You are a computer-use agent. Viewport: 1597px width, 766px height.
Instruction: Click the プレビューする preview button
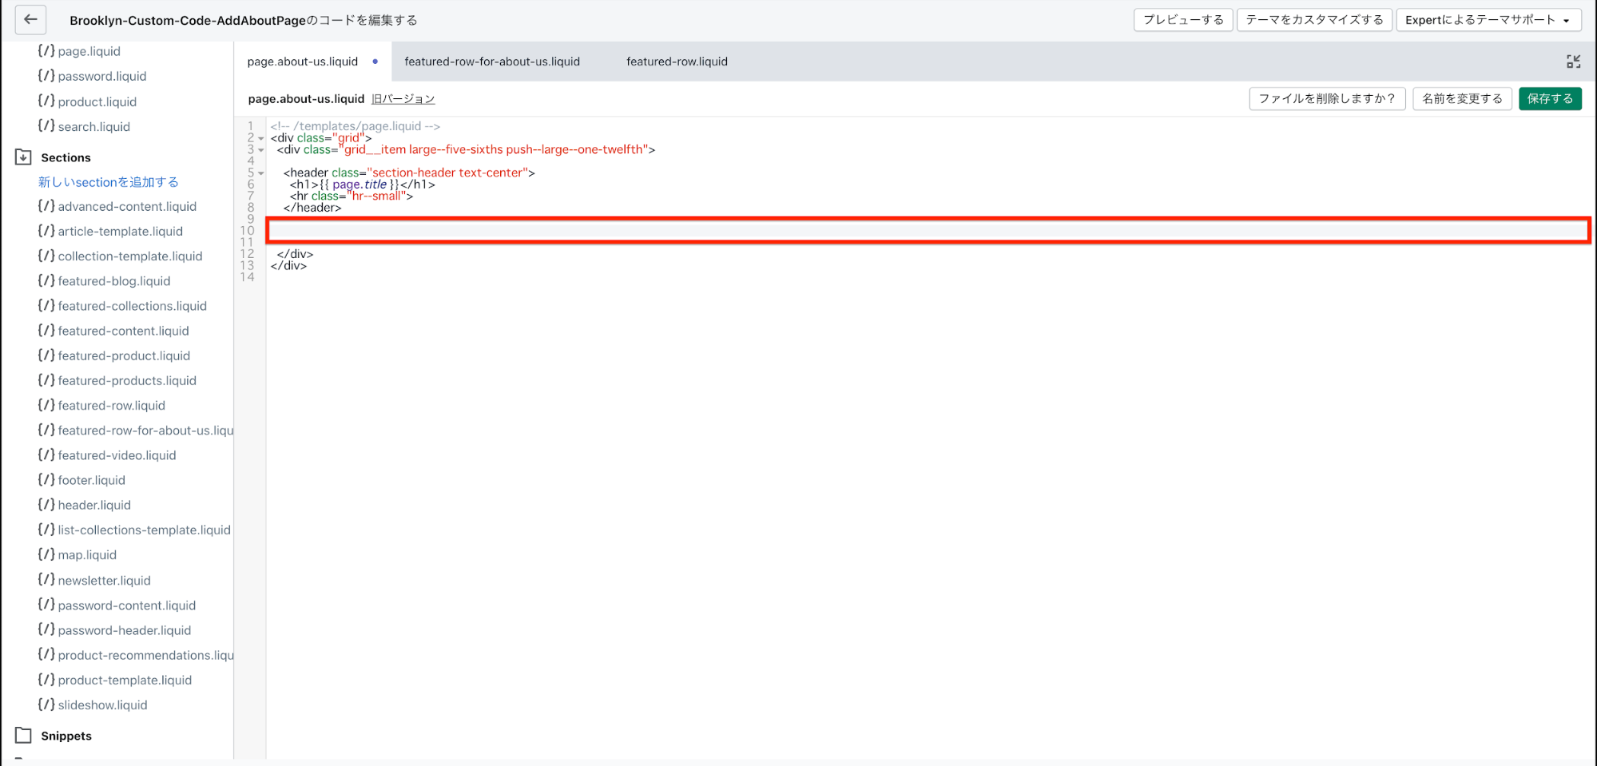coord(1182,20)
